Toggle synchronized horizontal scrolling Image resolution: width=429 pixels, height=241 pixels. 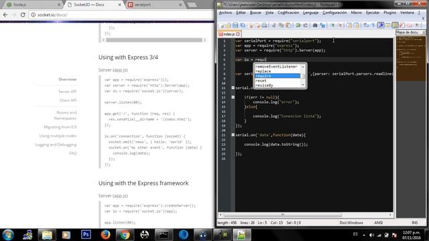[357, 25]
